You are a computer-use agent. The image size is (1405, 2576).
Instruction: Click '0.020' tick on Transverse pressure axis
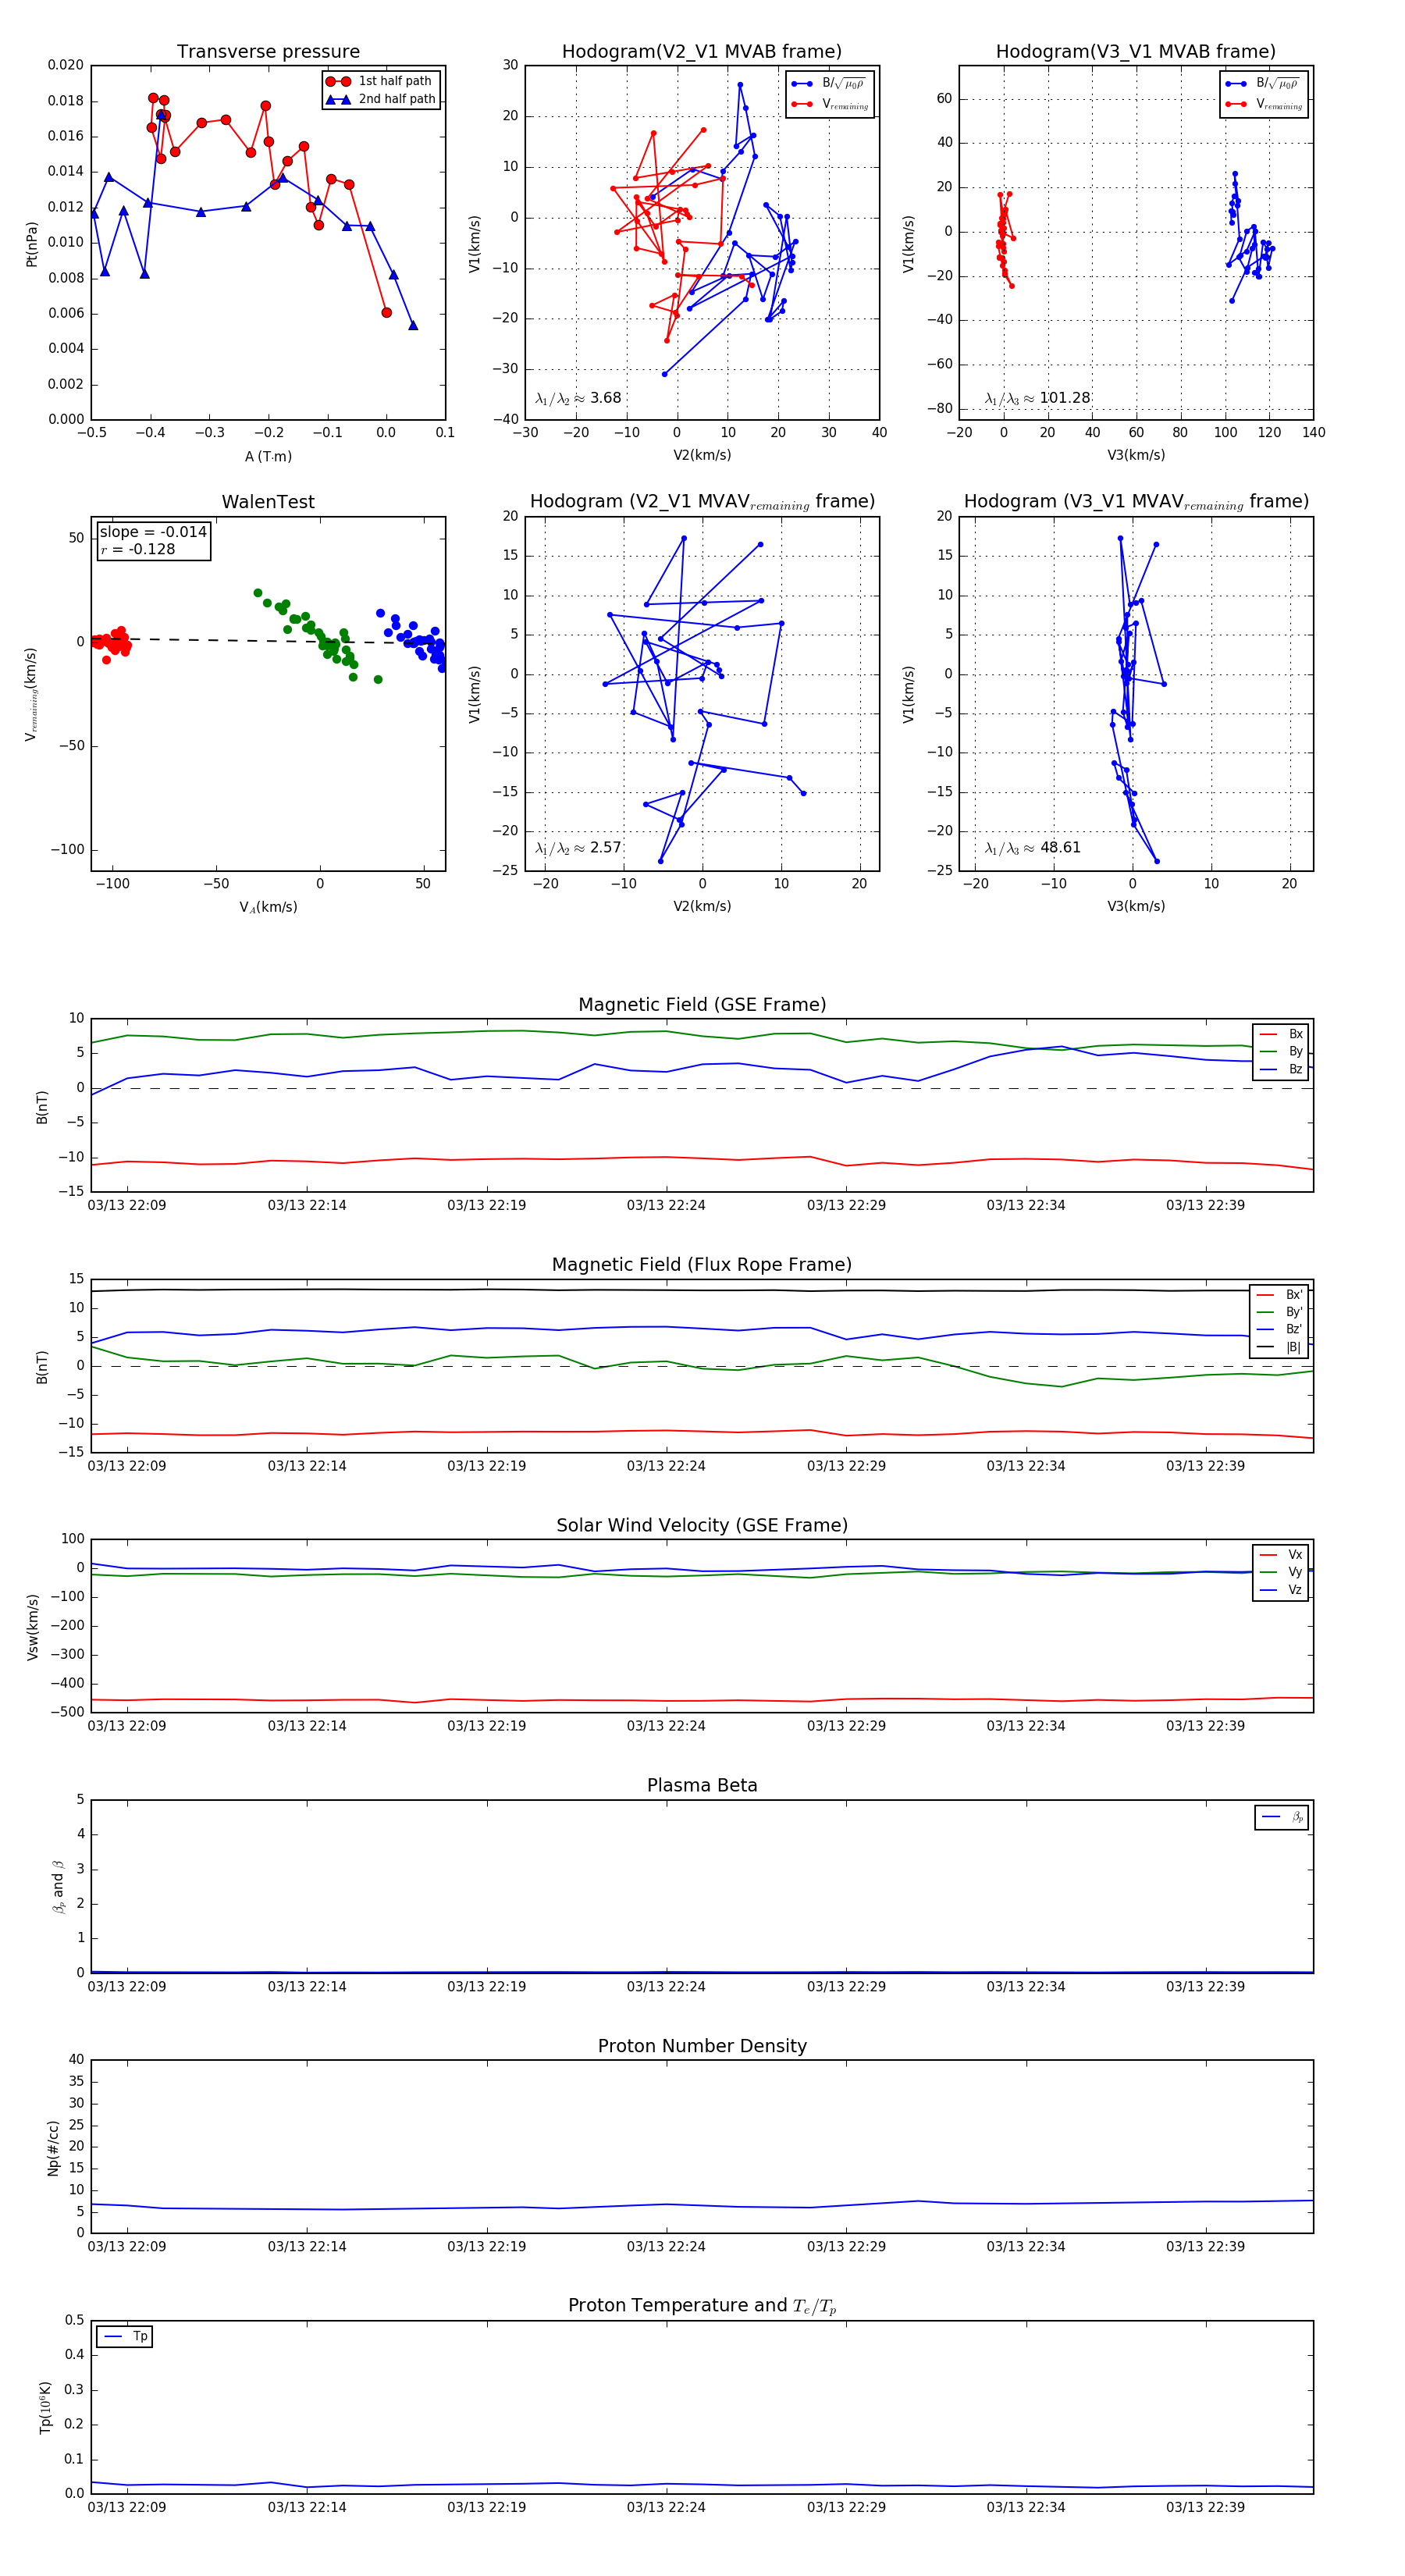pyautogui.click(x=66, y=65)
